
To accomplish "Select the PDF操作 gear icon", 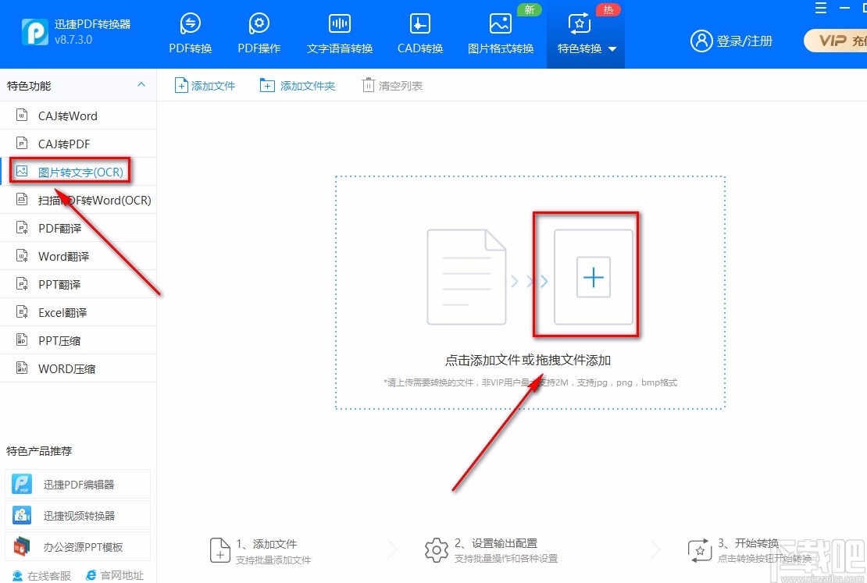I will pos(259,23).
